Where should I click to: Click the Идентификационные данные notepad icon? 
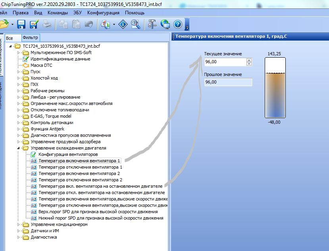click(x=26, y=59)
